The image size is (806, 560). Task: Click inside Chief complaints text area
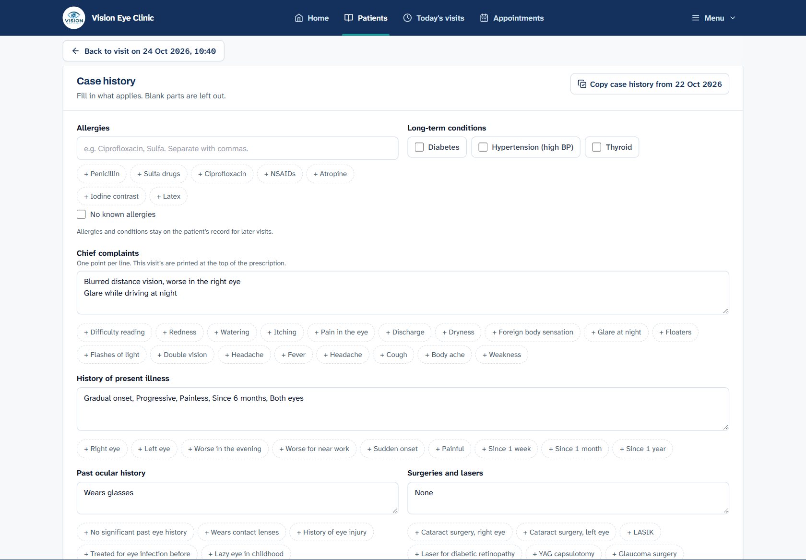pos(403,293)
